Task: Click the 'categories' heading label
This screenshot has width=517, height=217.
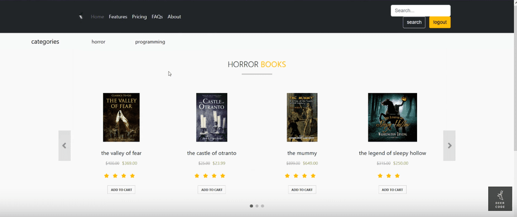Action: tap(45, 42)
